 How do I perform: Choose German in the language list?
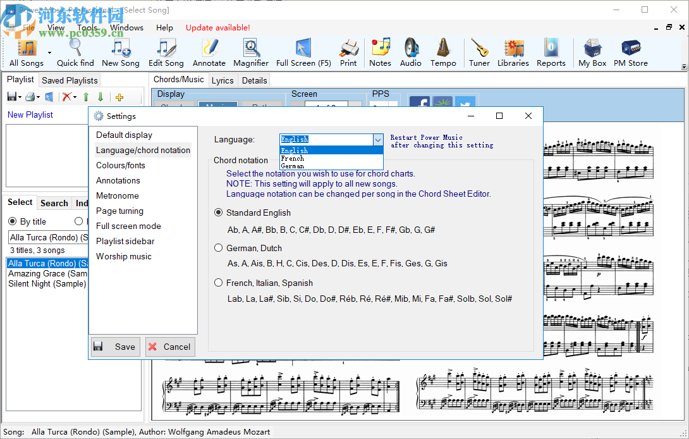click(x=293, y=166)
